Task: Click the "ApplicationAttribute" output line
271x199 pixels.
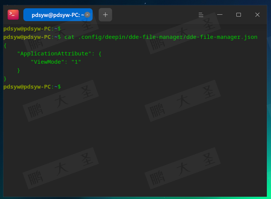Action: [x=59, y=54]
